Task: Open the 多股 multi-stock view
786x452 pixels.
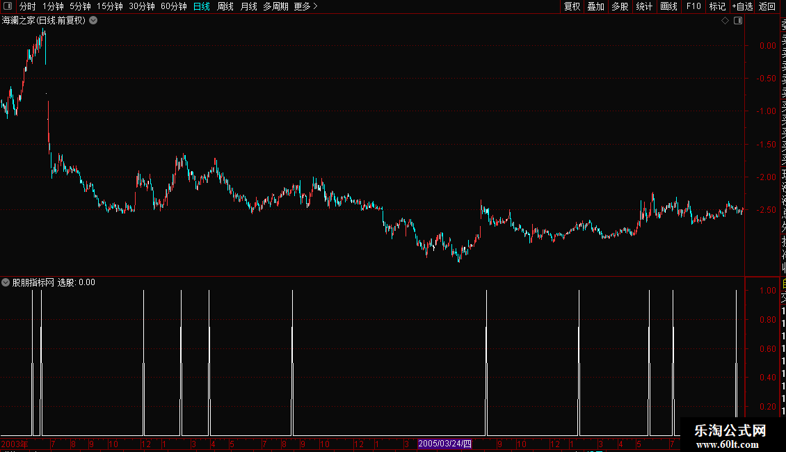Action: [x=620, y=6]
